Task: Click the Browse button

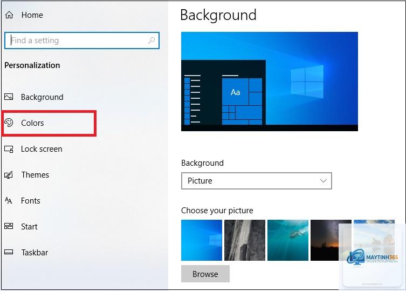Action: point(205,274)
